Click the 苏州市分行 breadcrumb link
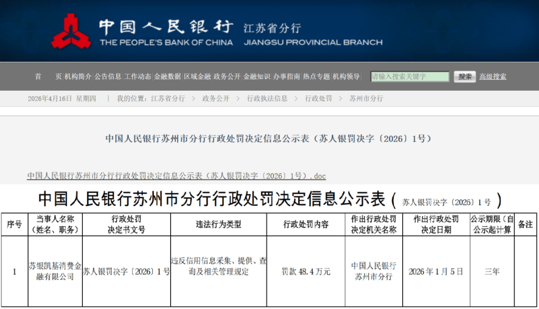539x309 pixels. click(x=367, y=98)
